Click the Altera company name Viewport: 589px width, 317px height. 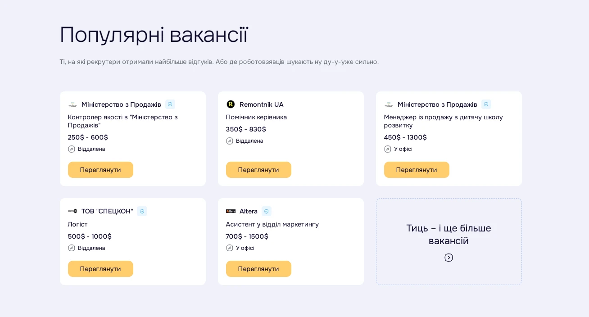point(249,211)
